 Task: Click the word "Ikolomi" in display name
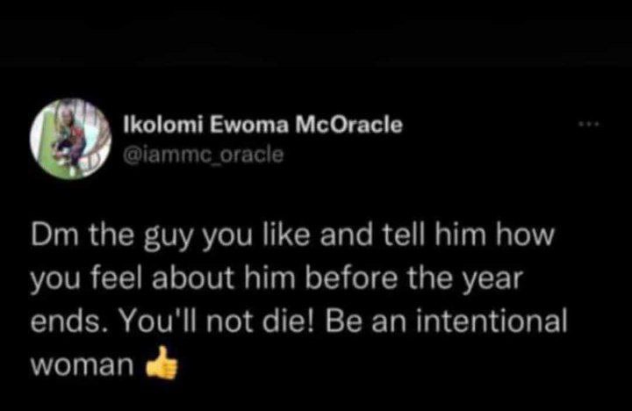(163, 125)
